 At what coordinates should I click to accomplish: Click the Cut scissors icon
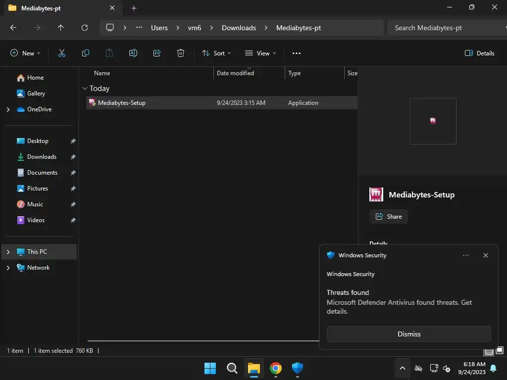click(61, 53)
